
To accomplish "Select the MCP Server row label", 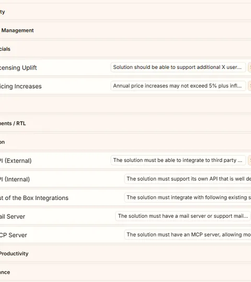I will point(13,235).
